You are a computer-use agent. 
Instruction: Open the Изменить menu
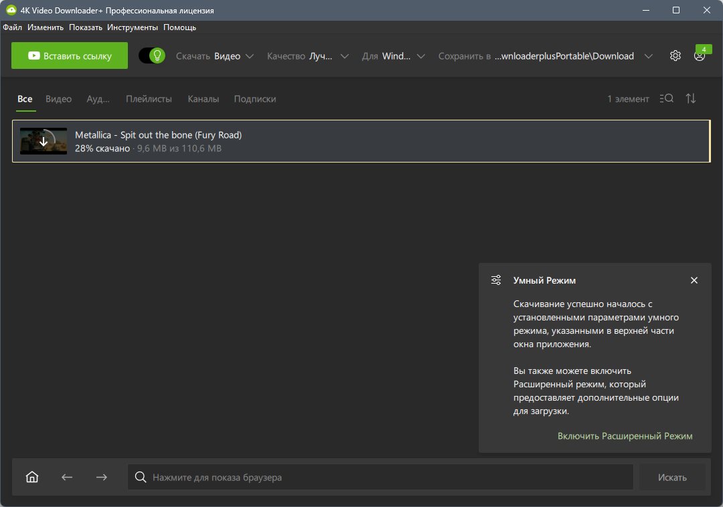click(46, 27)
